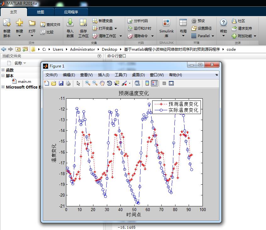The image size is (266, 230).
Task: Open 编辑(E) menu in Figure 1
Action: tap(69, 75)
